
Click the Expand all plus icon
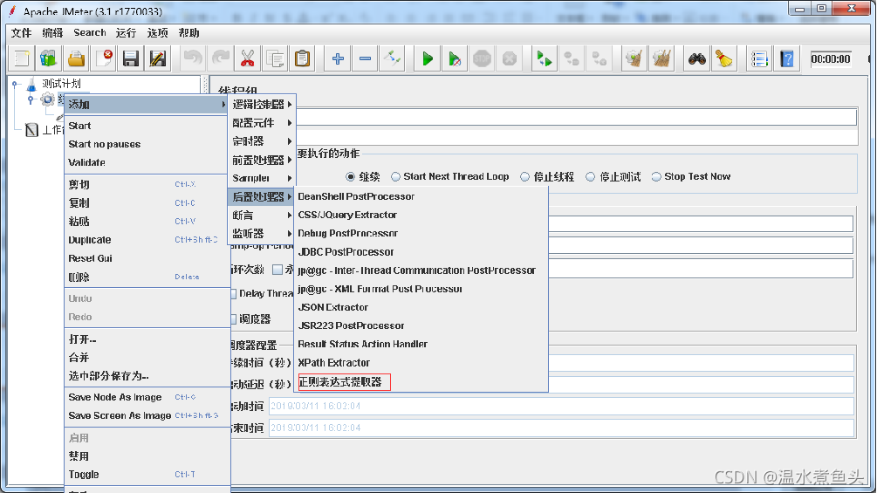tap(338, 58)
